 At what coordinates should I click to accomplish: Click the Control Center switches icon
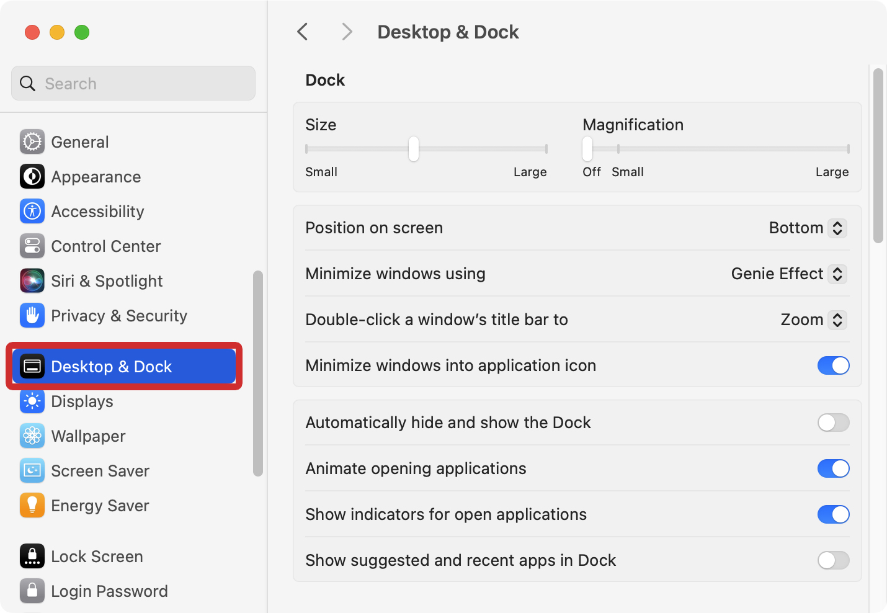pyautogui.click(x=32, y=246)
